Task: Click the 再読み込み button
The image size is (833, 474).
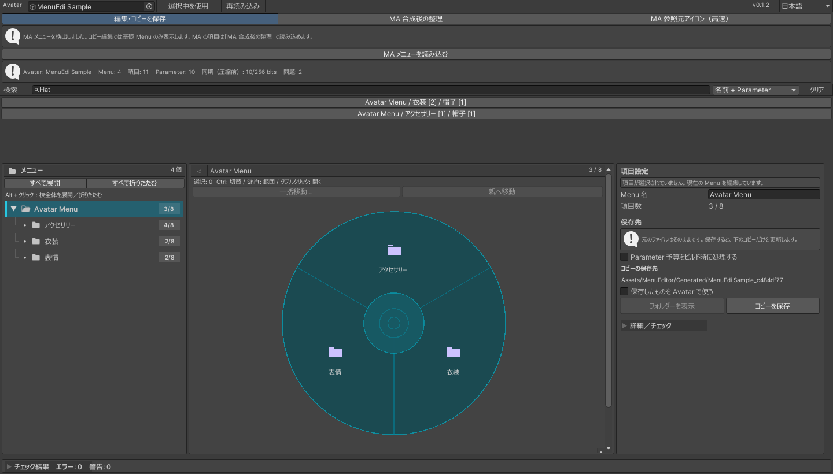Action: (243, 6)
